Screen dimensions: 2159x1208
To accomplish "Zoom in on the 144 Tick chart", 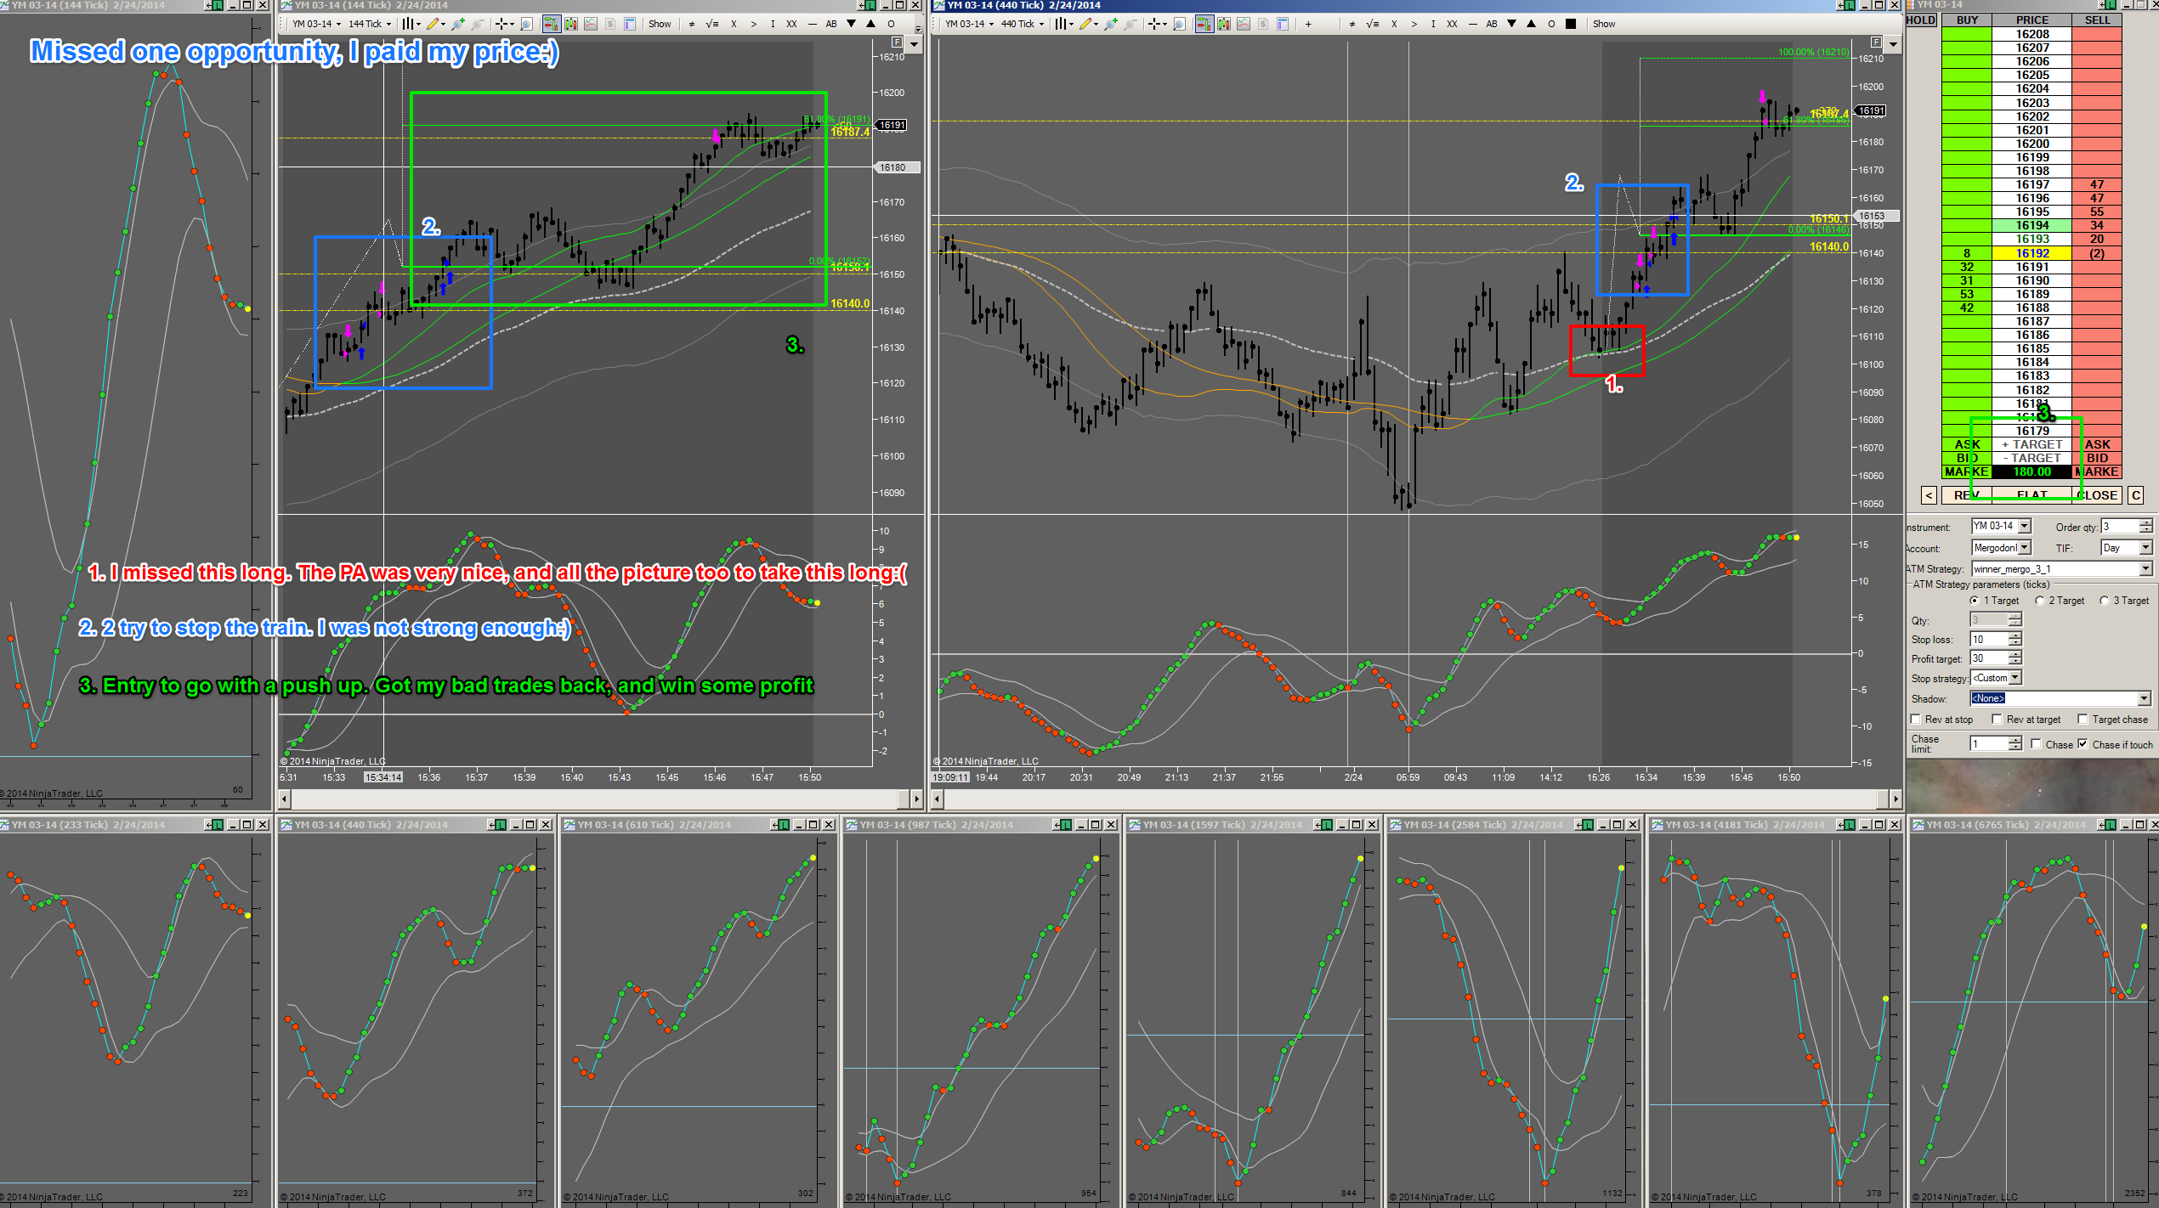I will (x=458, y=24).
